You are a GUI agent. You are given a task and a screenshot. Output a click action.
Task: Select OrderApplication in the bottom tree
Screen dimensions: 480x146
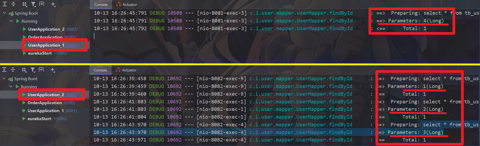point(45,103)
